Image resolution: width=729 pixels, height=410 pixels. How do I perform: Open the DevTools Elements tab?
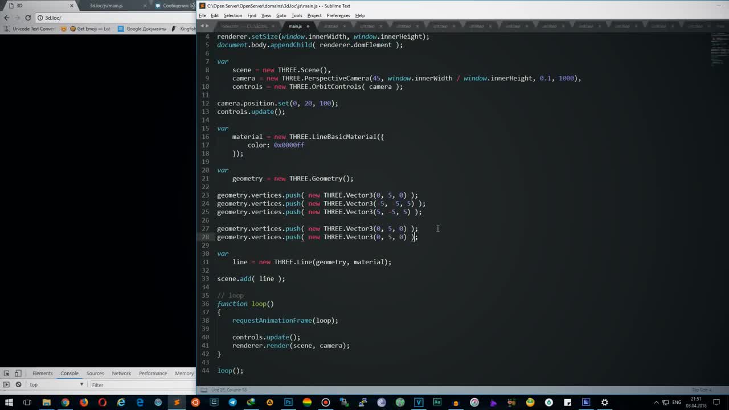(42, 374)
